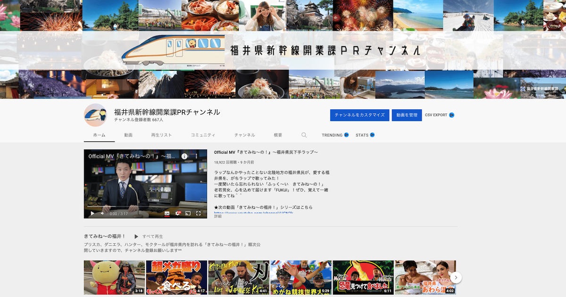View the 概要 tab

tap(278, 135)
